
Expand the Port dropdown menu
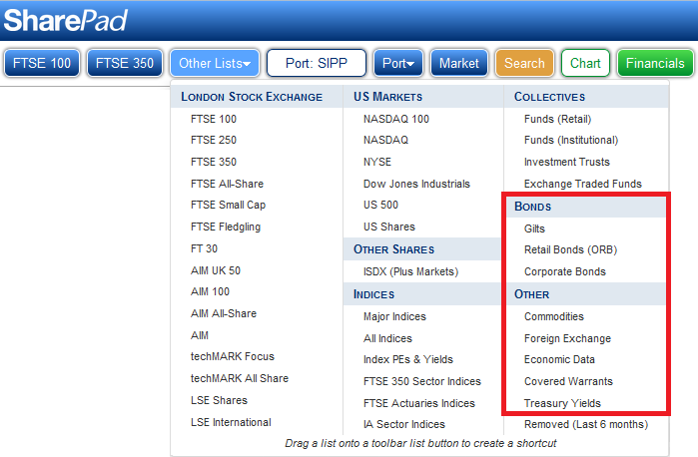[398, 63]
